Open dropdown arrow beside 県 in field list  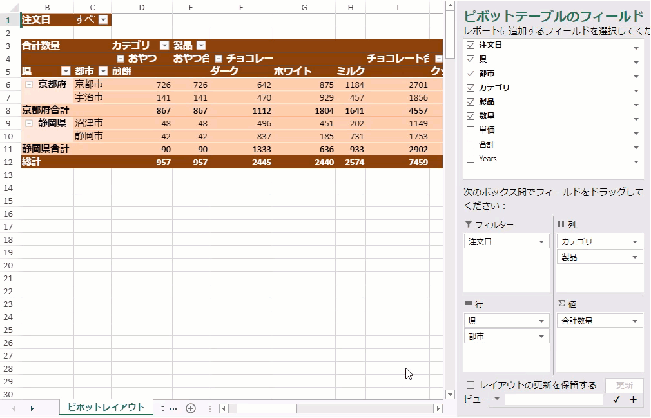[x=636, y=63]
